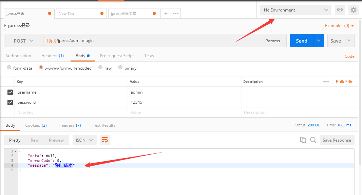Viewport: 362px width, 195px height.
Task: Uncheck the password parameter checkbox
Action: pos(10,102)
